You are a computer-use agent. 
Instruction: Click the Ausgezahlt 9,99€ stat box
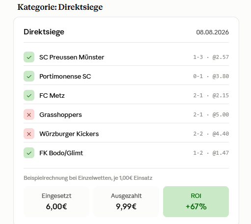(126, 201)
